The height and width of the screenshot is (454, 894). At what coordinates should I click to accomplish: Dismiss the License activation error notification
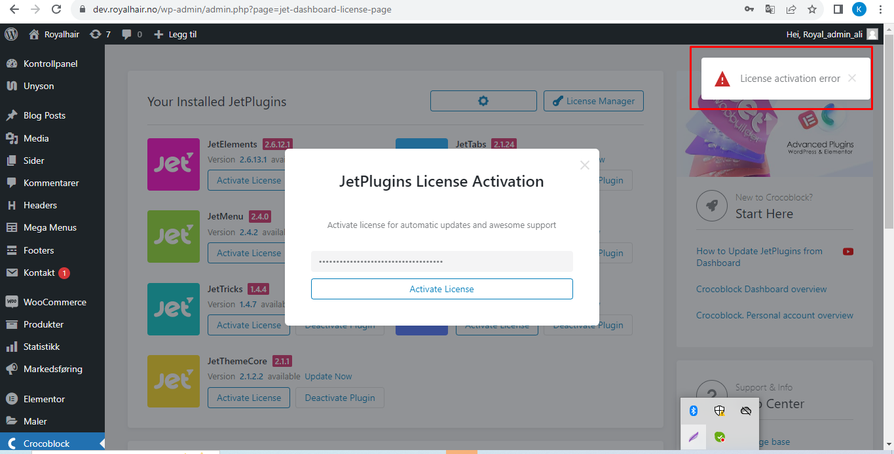point(851,78)
